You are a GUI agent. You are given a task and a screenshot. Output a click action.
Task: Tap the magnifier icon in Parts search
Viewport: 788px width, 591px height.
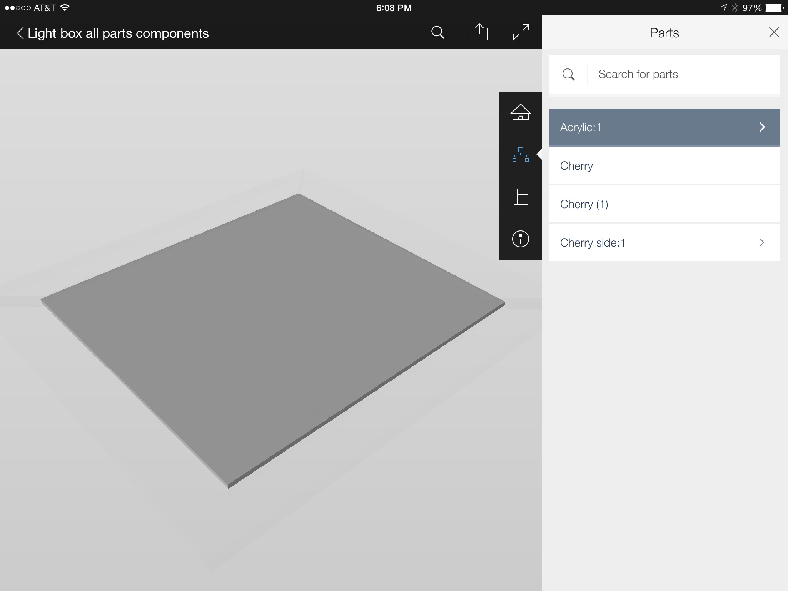[568, 74]
